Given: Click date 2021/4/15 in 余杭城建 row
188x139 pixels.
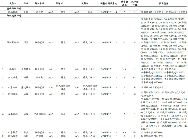Looking at the screenshot, I should (106, 77).
